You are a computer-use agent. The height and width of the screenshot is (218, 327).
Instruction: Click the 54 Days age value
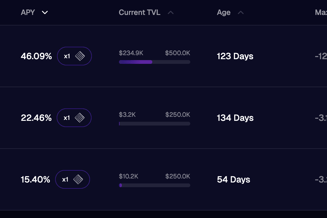click(234, 180)
